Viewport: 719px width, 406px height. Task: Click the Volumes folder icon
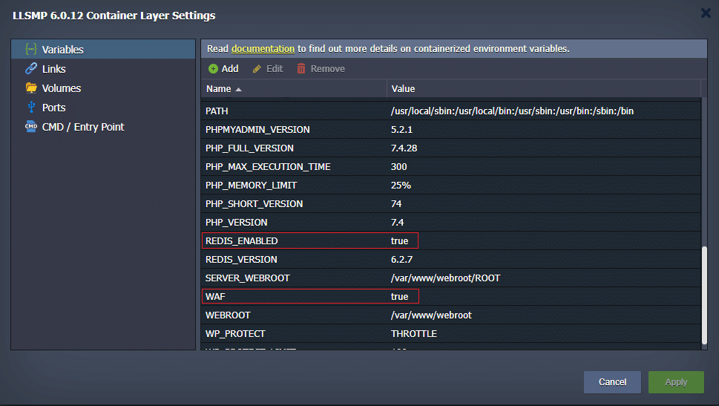click(x=31, y=88)
